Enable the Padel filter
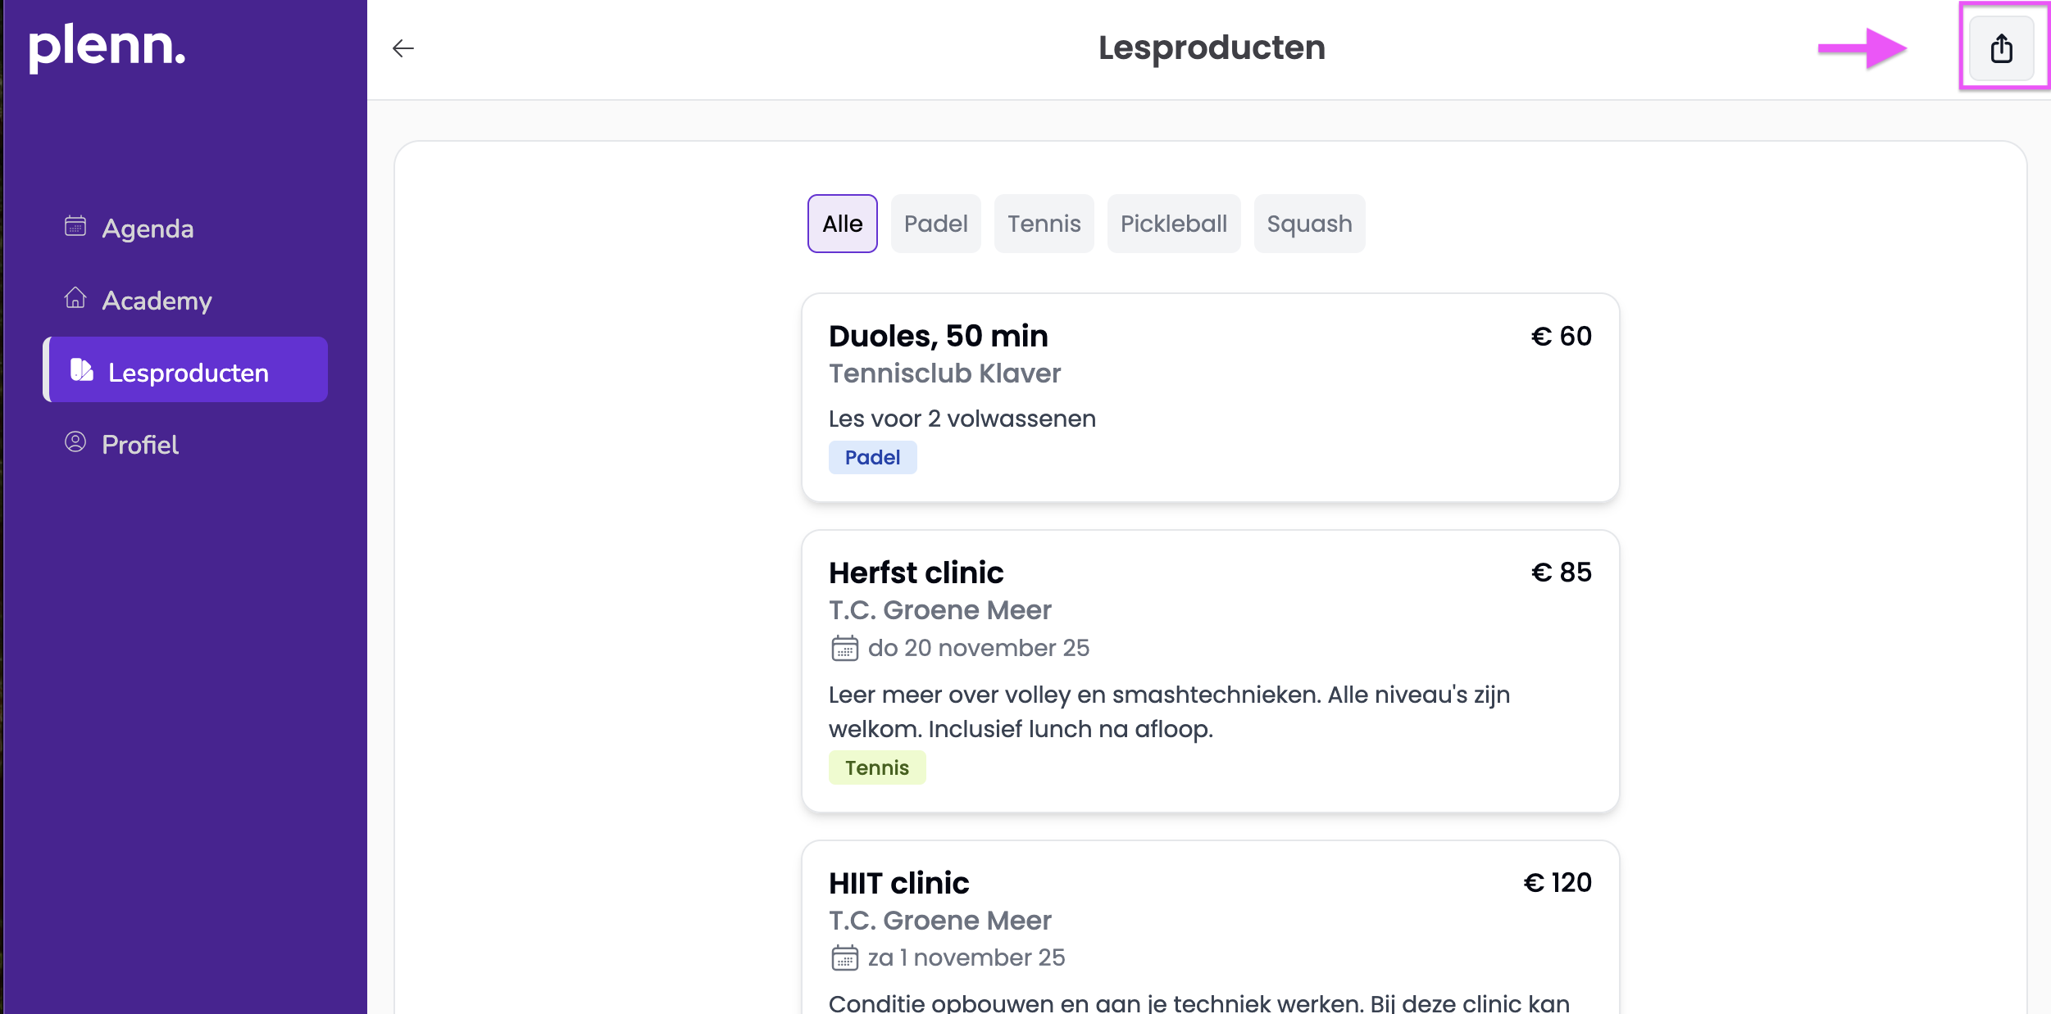Viewport: 2051px width, 1014px height. [x=936, y=223]
